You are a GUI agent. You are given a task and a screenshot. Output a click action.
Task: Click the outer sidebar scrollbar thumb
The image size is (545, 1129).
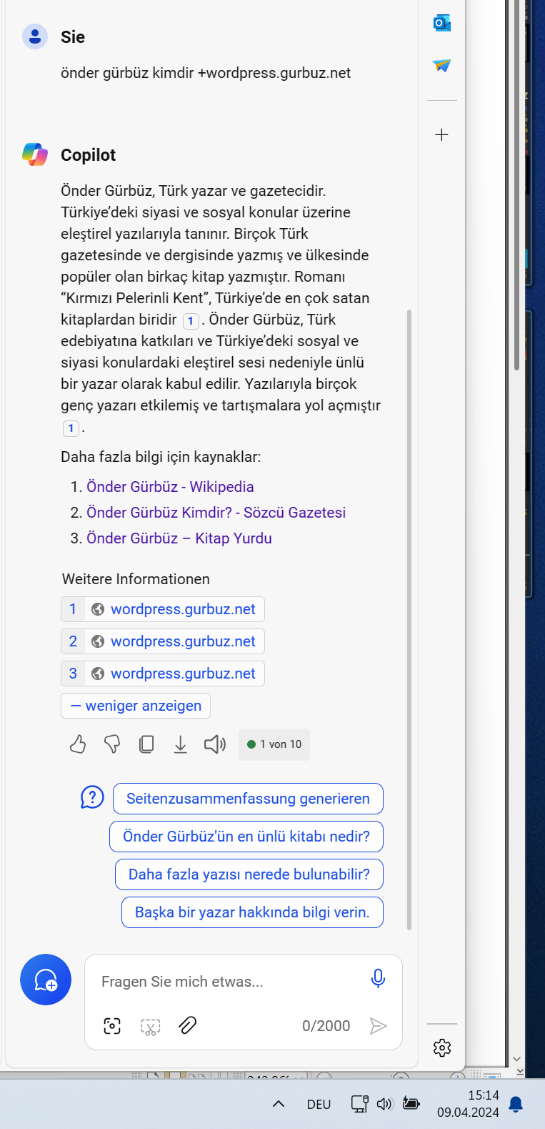point(516,184)
